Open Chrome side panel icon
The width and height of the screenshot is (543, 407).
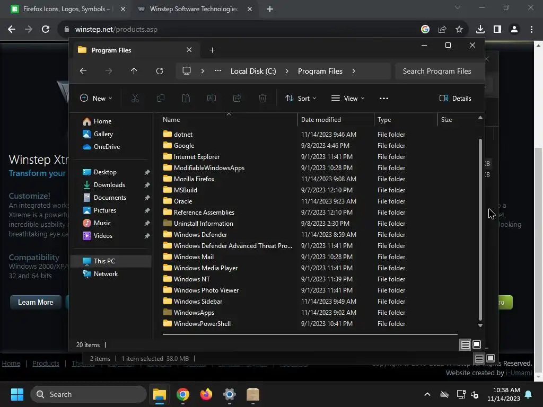[x=497, y=30]
